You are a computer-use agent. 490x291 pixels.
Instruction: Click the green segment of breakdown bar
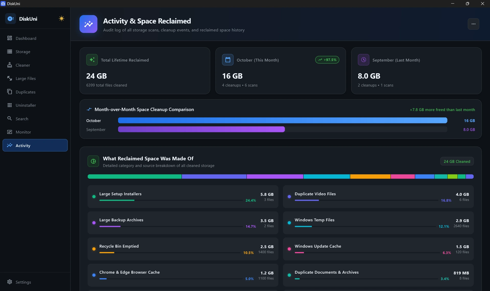click(x=134, y=176)
